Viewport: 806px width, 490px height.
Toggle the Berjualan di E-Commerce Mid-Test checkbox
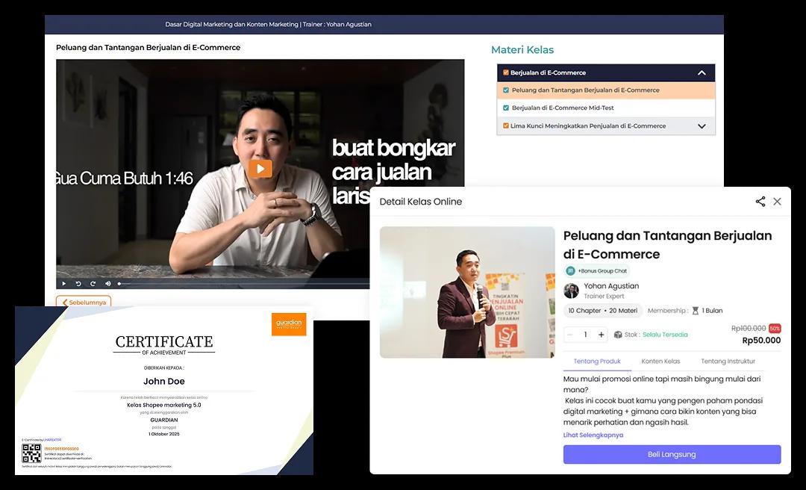(505, 108)
